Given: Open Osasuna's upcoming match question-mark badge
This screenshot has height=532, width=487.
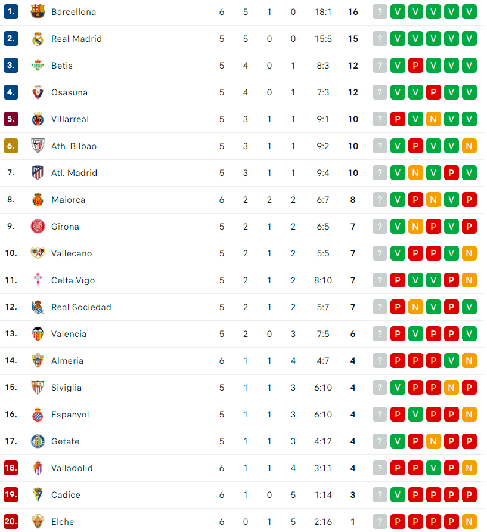Looking at the screenshot, I should click(x=380, y=92).
